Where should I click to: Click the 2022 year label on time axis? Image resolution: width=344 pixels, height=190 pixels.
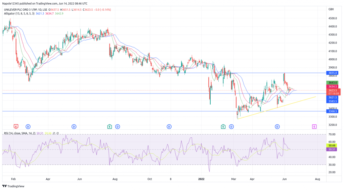(x=201, y=179)
